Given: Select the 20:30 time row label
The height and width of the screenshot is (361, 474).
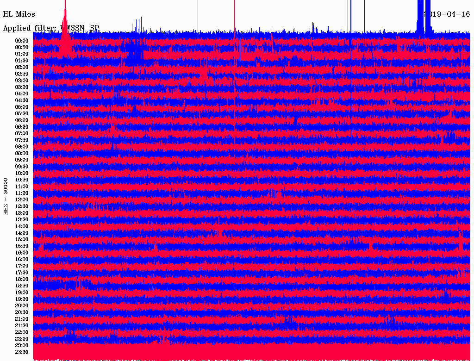Looking at the screenshot, I should click(22, 312).
